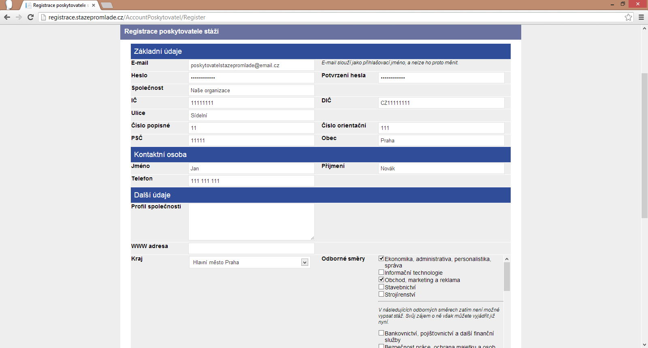Click the Další údaje section header
648x348 pixels.
tap(320, 195)
